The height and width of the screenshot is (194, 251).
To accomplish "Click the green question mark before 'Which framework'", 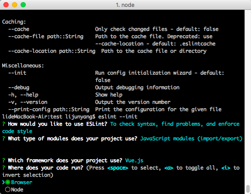I will (x=4, y=161).
